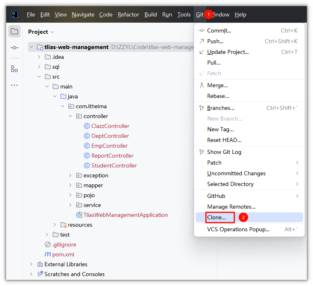The height and width of the screenshot is (286, 313).
Task: Select New Tag... menu entry
Action: [249, 129]
